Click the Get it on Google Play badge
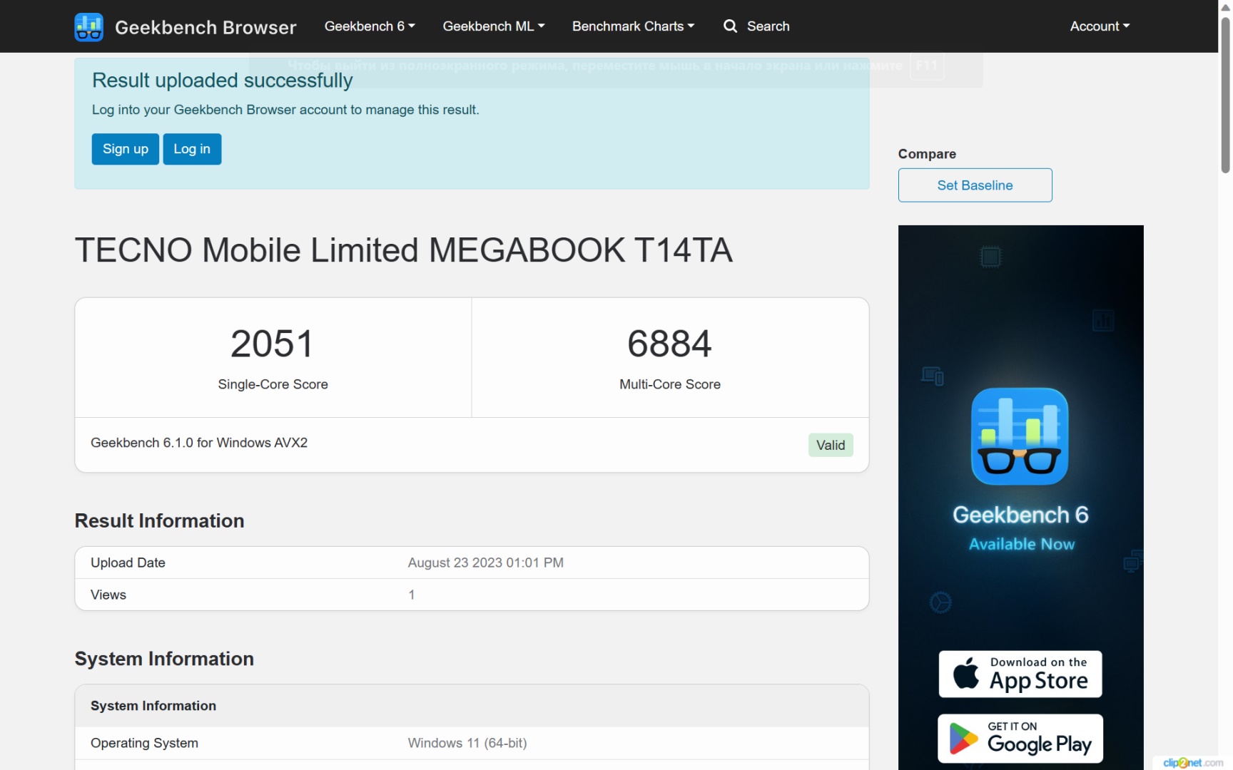 (1020, 739)
